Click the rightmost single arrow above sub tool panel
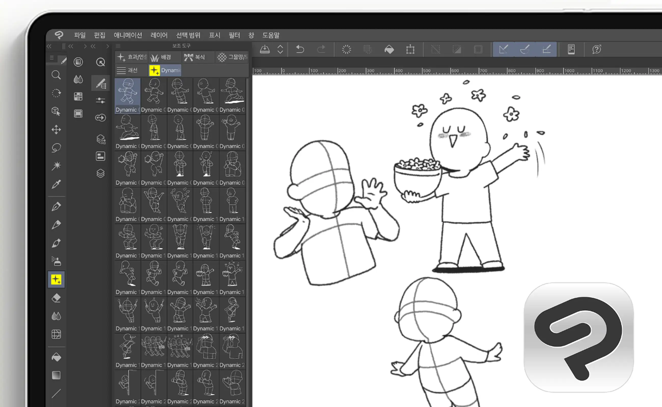Screen dimensions: 662x407 click(x=108, y=46)
